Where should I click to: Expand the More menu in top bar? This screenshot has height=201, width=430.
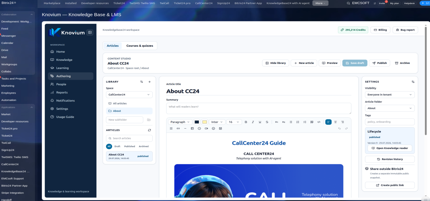point(320,3)
